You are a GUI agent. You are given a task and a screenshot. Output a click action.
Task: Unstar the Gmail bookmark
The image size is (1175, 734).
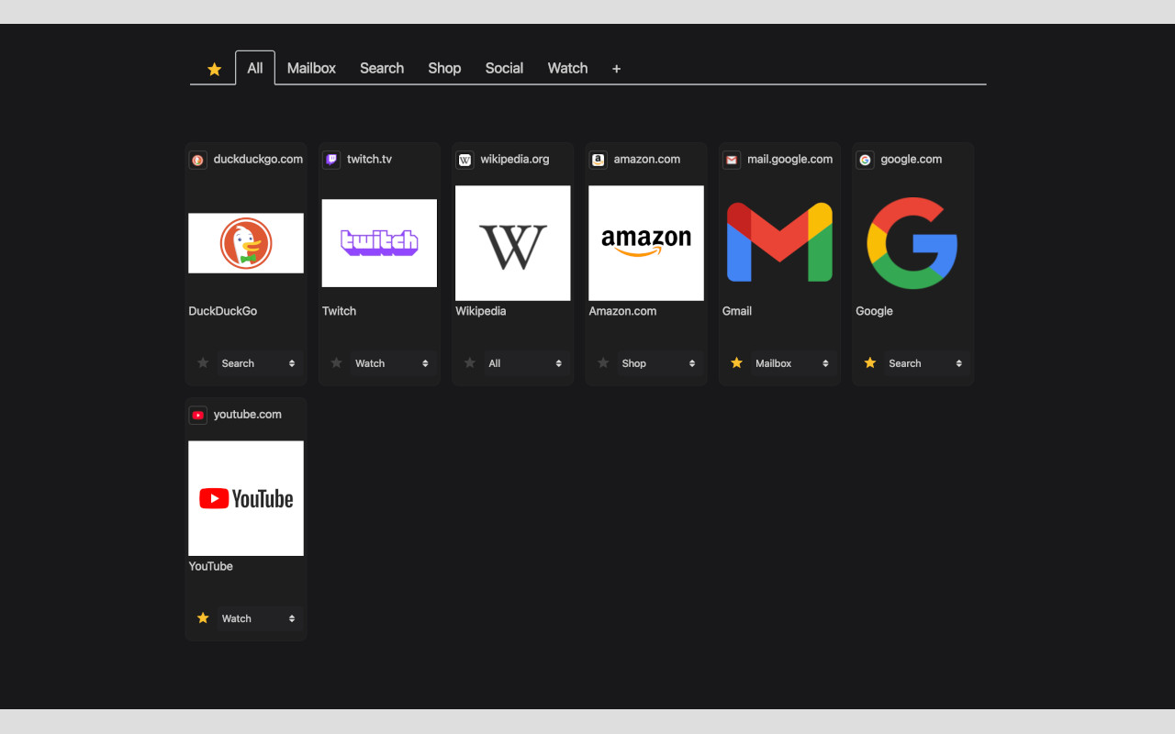pos(736,363)
